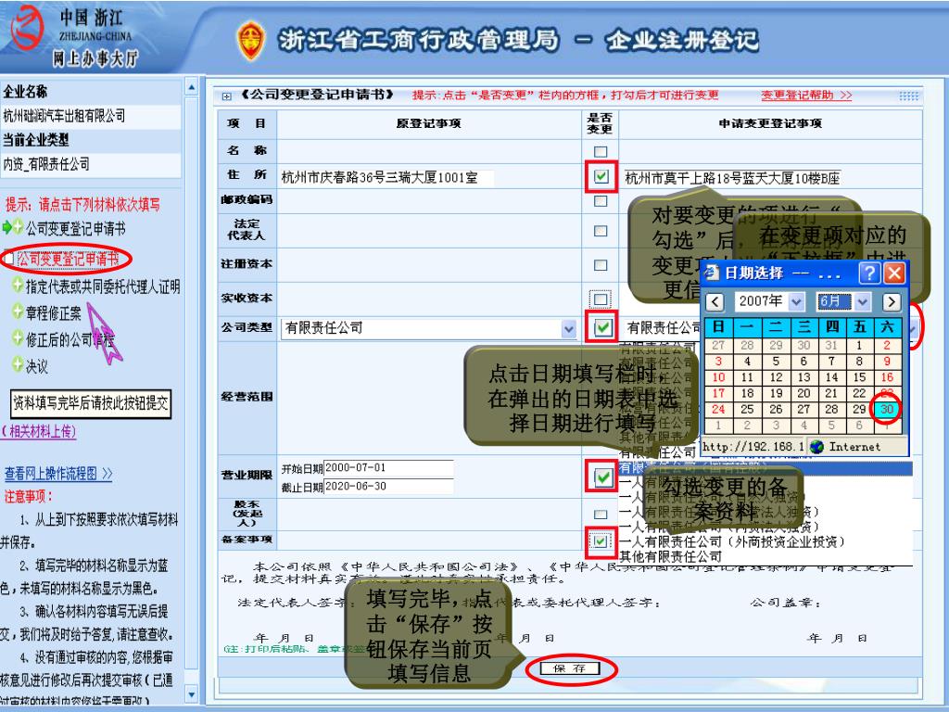949x712 pixels.
Task: Click the 中国浙江 网上办事大厅 logo
Action: 76,37
